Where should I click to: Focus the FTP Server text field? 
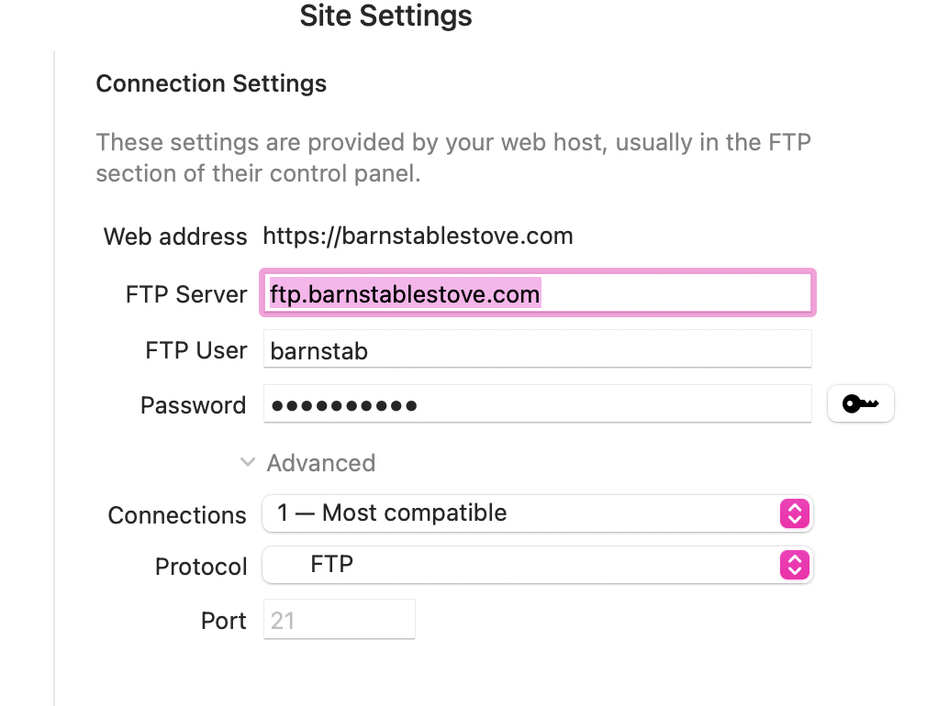[x=538, y=293]
